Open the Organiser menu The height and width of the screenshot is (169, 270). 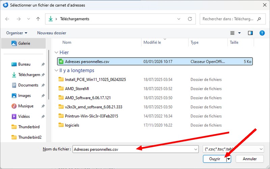[x=17, y=33]
